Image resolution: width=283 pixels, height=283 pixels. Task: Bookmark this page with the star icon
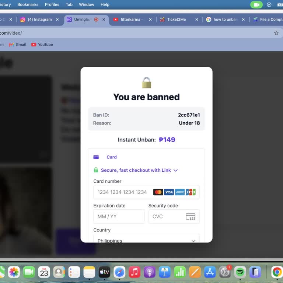[276, 33]
